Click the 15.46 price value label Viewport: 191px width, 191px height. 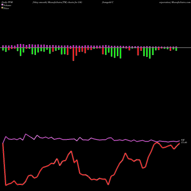(x=184, y=142)
